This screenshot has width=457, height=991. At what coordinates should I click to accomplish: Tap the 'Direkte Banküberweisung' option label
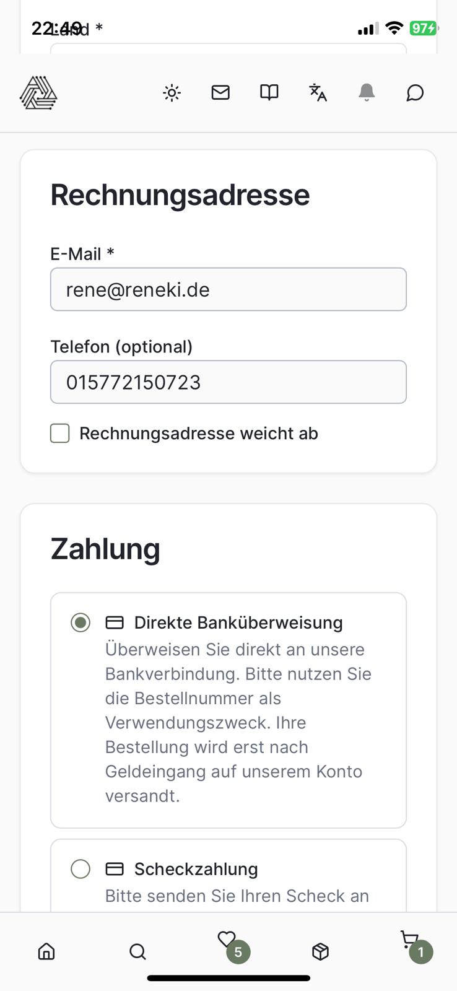click(x=238, y=622)
